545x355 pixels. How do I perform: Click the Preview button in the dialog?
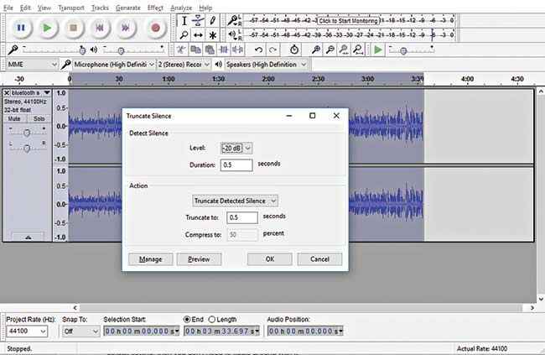point(199,259)
